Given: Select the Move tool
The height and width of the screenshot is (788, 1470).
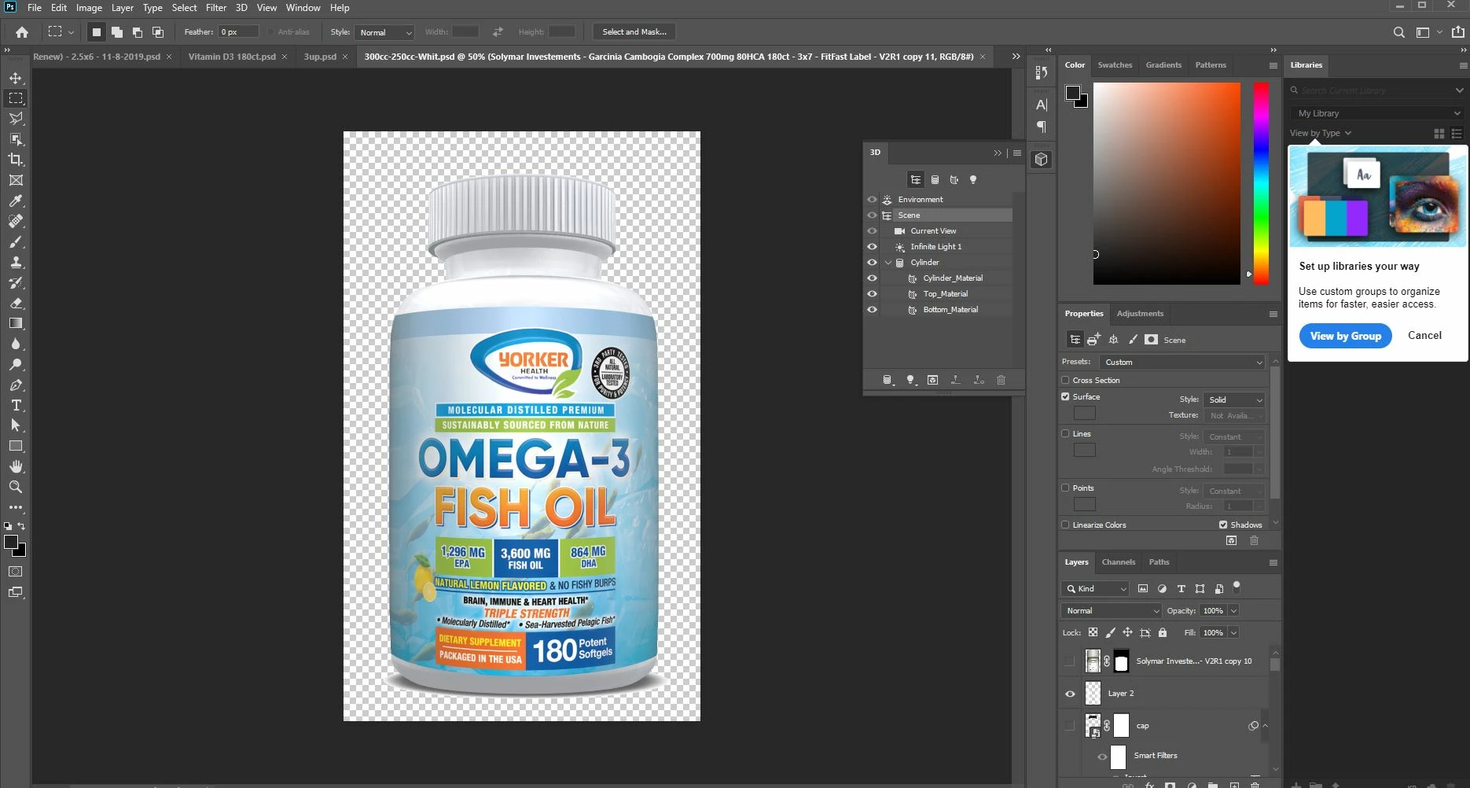Looking at the screenshot, I should (x=16, y=78).
